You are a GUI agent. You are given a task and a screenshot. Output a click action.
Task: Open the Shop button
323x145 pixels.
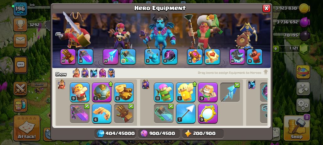[297, 128]
